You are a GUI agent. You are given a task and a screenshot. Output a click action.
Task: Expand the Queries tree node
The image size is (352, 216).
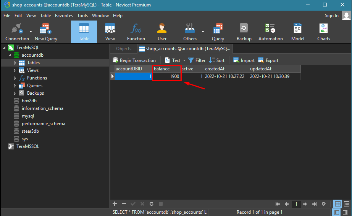coord(15,86)
